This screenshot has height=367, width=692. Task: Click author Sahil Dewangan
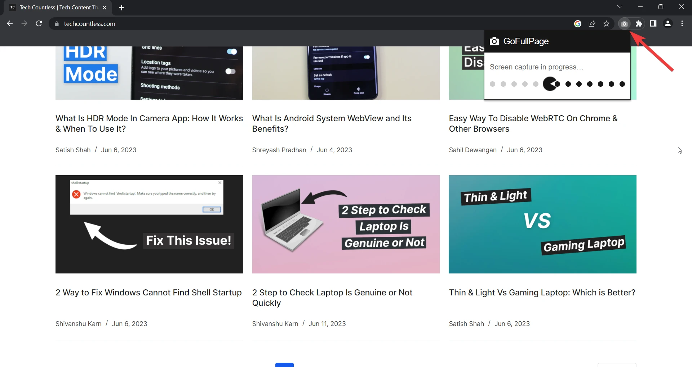(473, 150)
